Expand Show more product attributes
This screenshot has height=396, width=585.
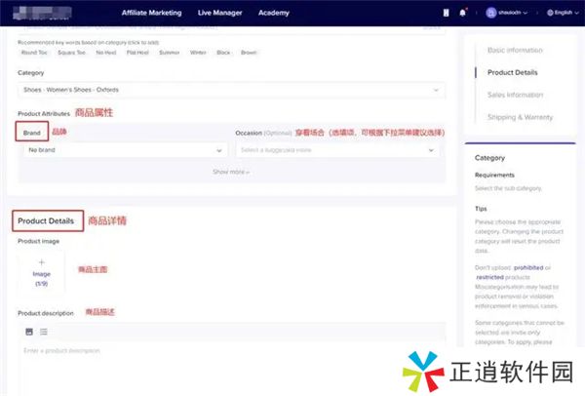[x=231, y=172]
